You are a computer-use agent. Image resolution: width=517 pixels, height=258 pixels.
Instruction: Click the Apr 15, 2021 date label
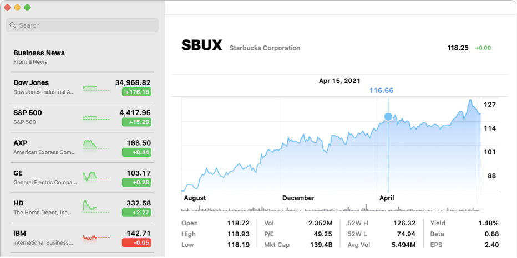tap(339, 81)
